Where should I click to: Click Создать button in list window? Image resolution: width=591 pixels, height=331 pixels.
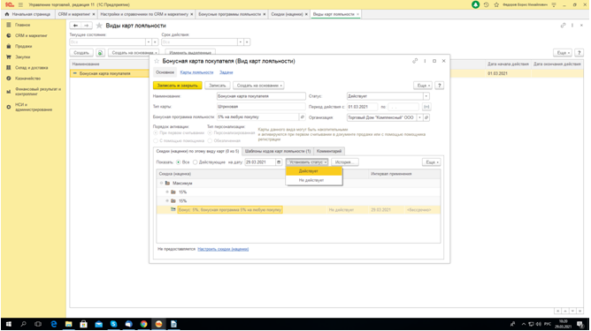coord(81,53)
